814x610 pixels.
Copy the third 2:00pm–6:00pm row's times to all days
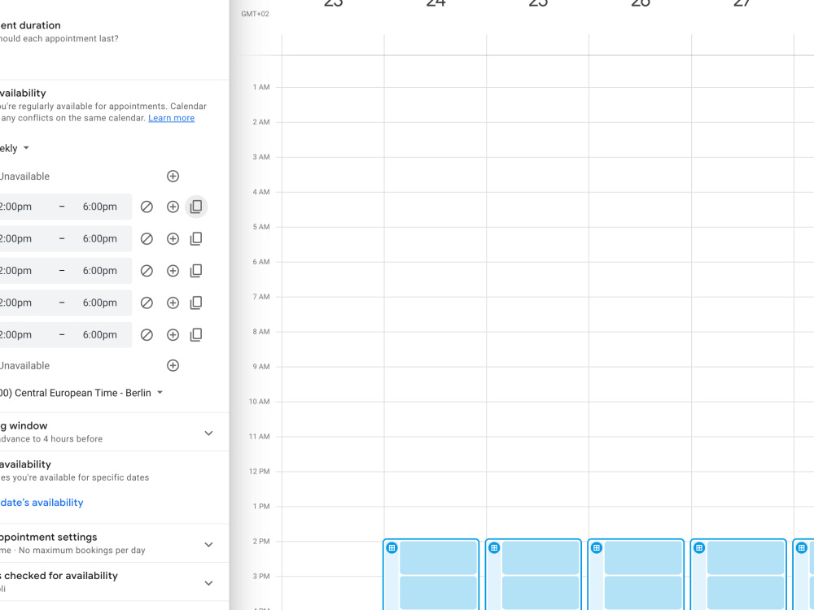[x=196, y=271]
